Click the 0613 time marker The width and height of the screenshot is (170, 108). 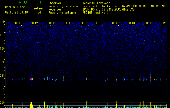pos(51,23)
